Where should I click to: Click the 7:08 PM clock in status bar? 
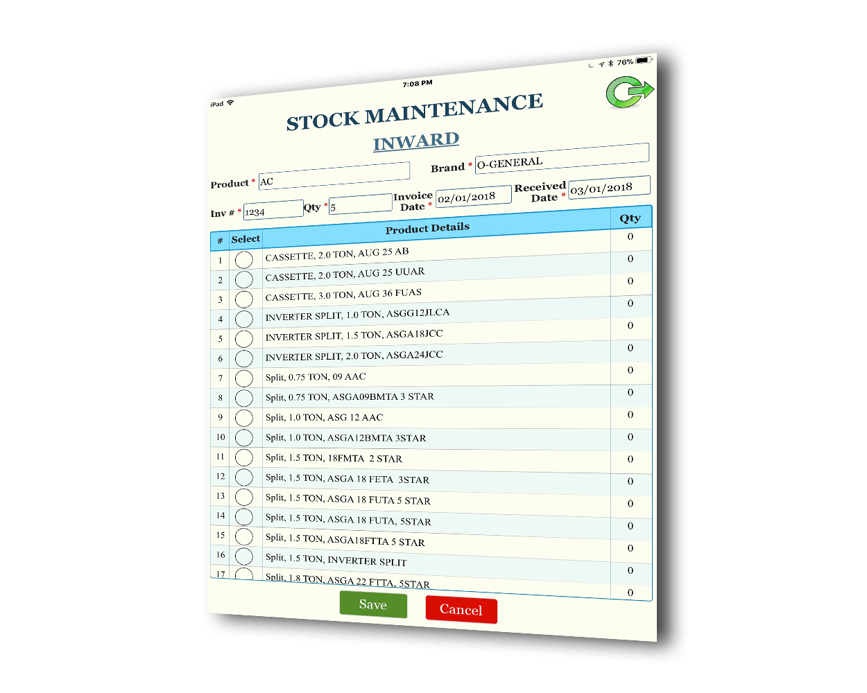point(418,84)
